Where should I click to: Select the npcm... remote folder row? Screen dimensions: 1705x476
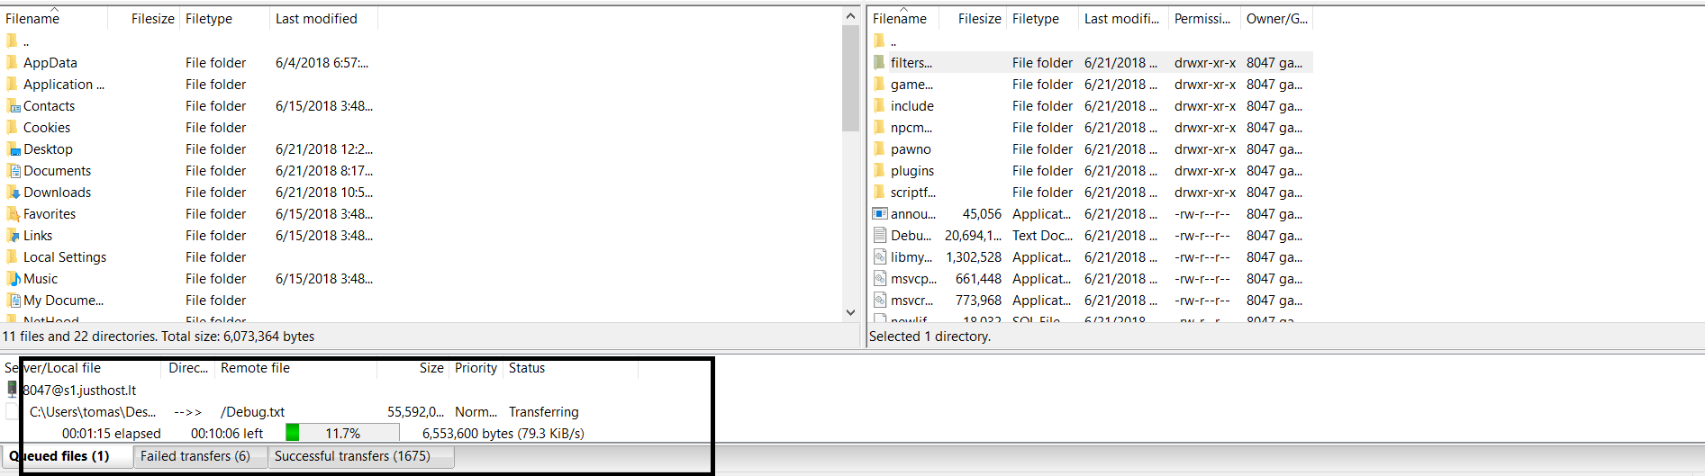[1090, 127]
